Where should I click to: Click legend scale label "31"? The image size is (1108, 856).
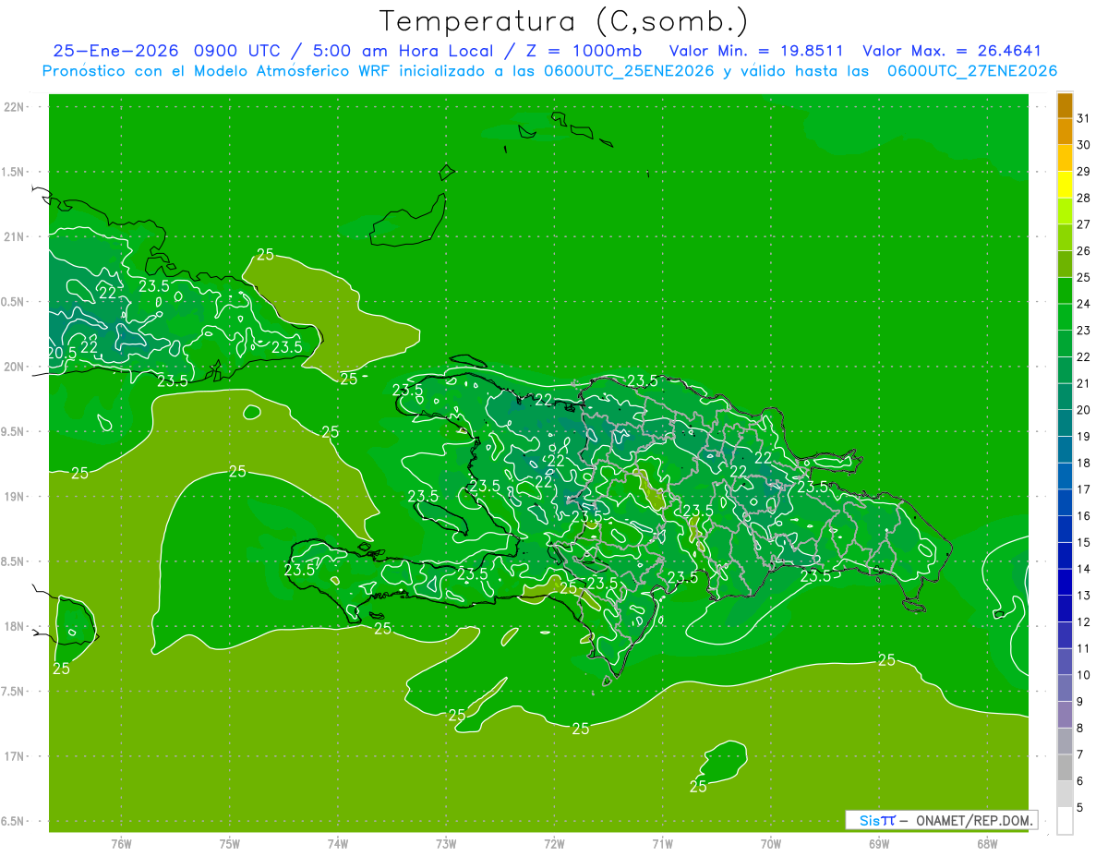[1084, 117]
